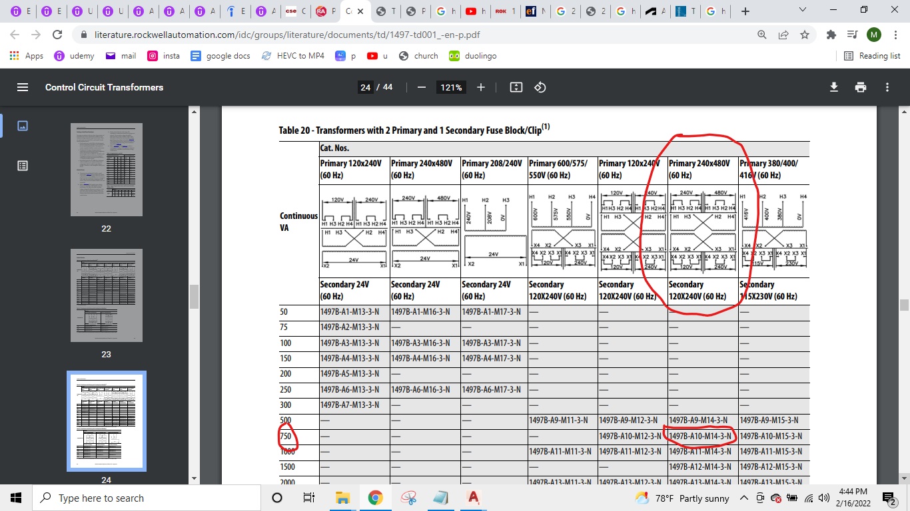910x511 pixels.
Task: Click catalog number 1497B-A1-M13-3-N
Action: tap(350, 312)
